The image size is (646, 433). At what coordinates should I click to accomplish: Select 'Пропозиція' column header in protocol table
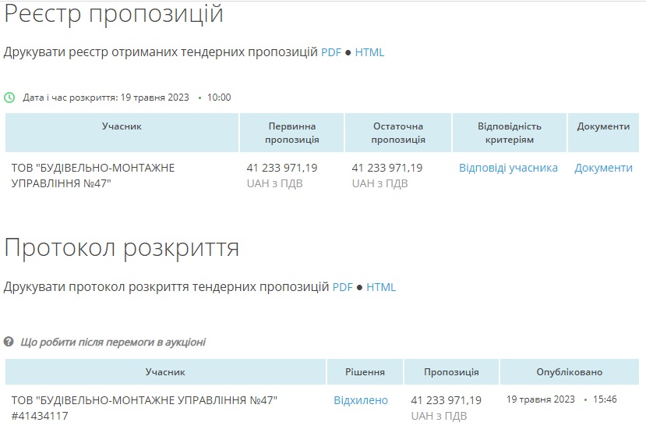[x=451, y=372]
